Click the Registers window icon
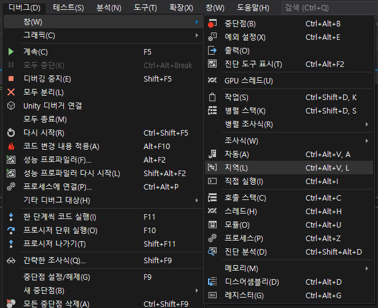Image resolution: width=378 pixels, height=308 pixels. (x=212, y=296)
